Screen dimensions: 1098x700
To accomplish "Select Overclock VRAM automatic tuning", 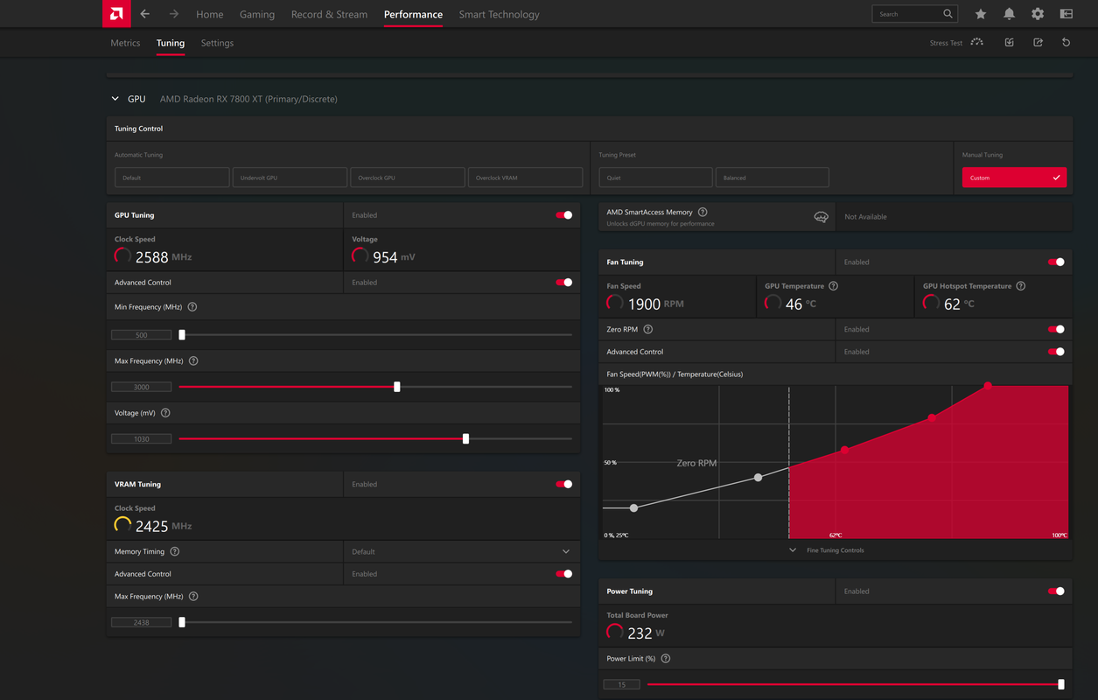I will (x=525, y=178).
